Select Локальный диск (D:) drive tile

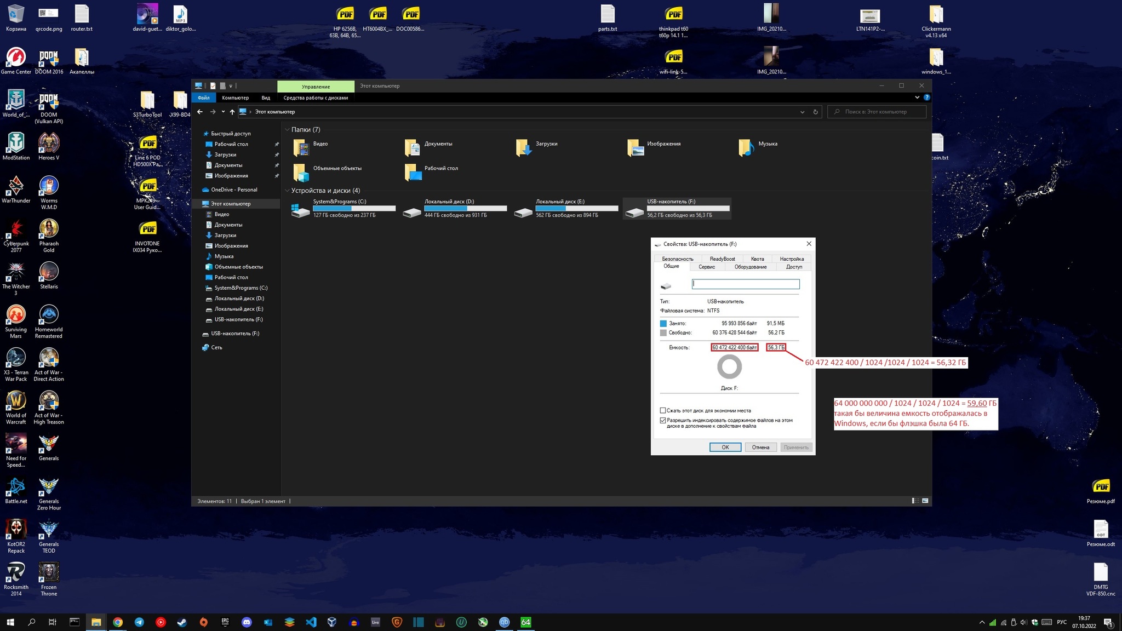tap(455, 208)
